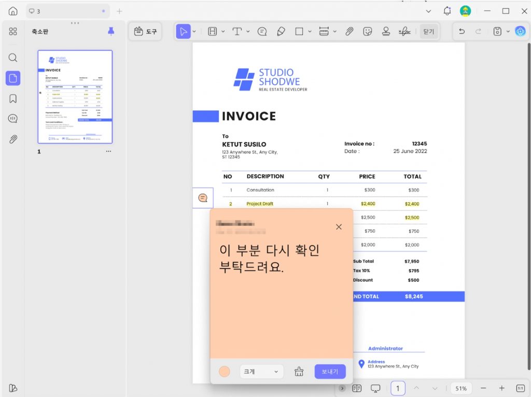Open the 크게 font size dropdown
Screen dimensions: 531x397
pos(261,372)
